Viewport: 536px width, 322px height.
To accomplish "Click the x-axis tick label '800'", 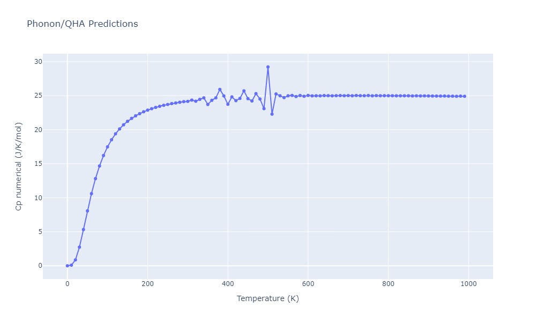I will coord(389,283).
